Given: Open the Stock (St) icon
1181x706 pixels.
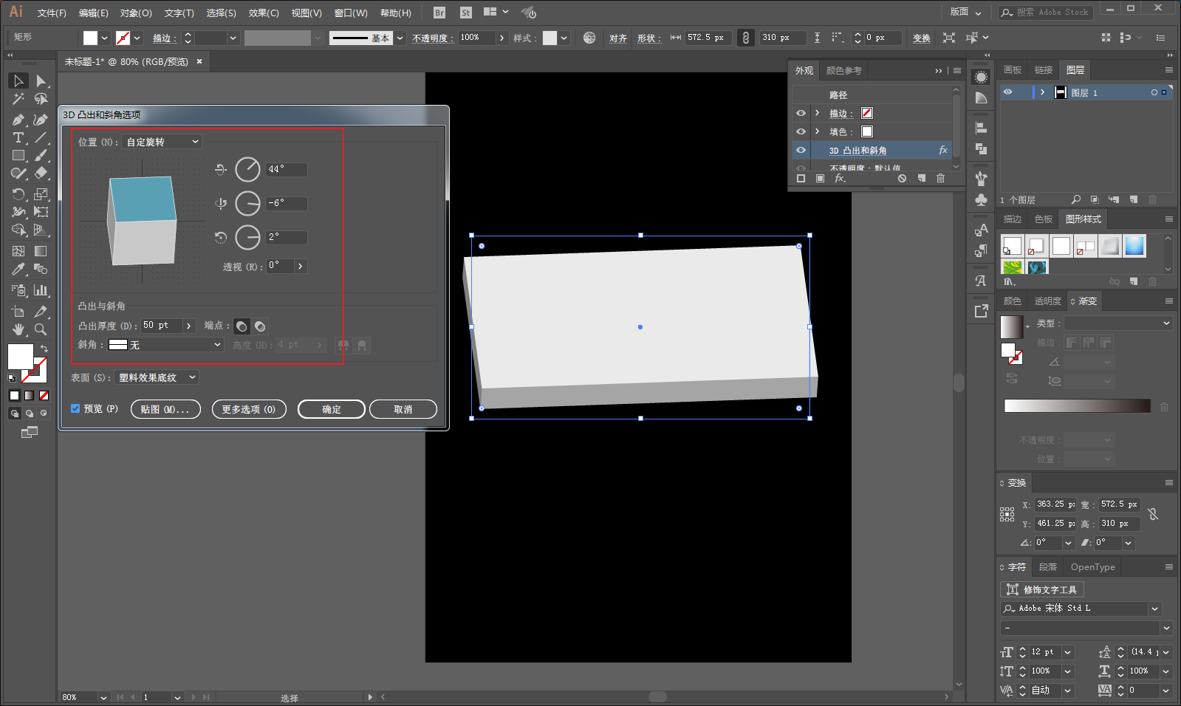Looking at the screenshot, I should [465, 13].
